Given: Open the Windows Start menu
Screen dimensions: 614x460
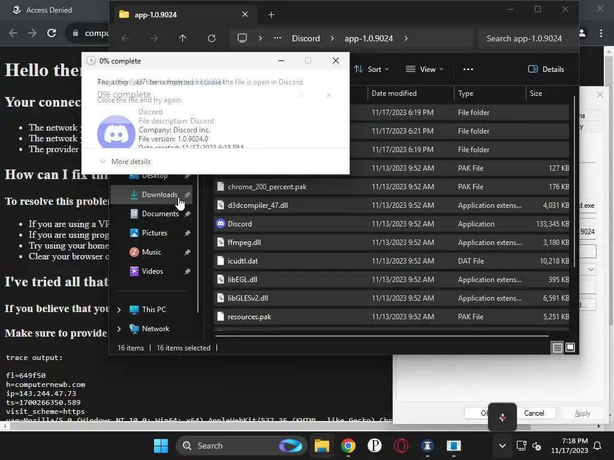Looking at the screenshot, I should coord(161,446).
